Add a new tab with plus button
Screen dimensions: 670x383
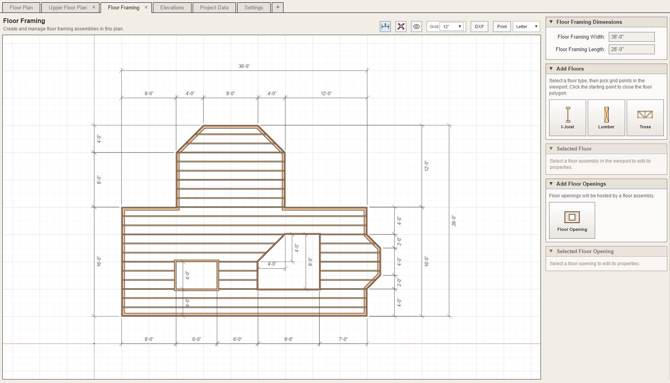click(278, 7)
